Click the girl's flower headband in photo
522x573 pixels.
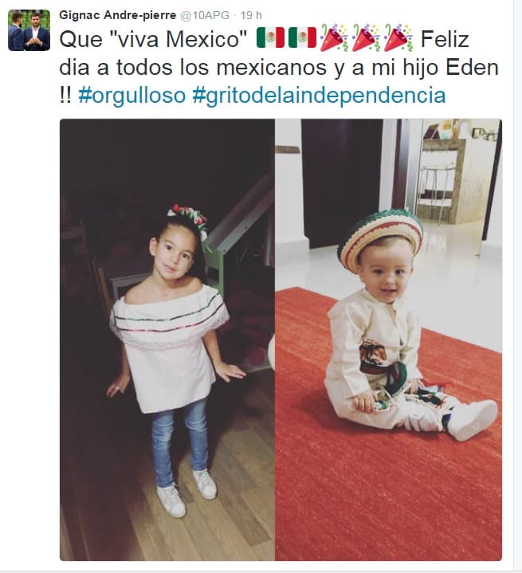click(x=188, y=218)
